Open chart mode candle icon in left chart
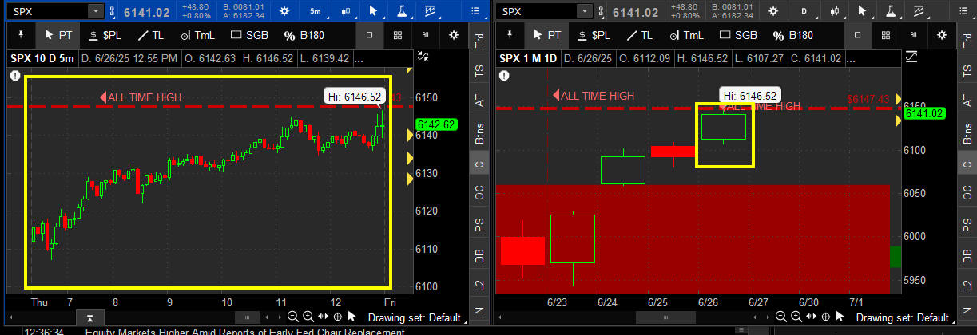 pyautogui.click(x=348, y=11)
